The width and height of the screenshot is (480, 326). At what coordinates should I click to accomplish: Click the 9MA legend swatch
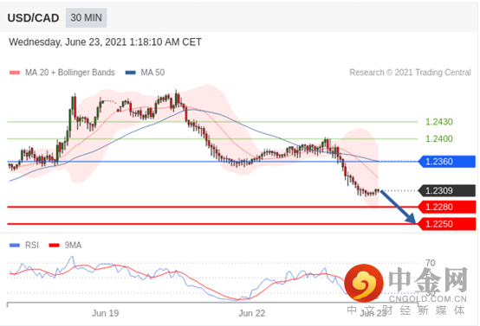tap(55, 245)
